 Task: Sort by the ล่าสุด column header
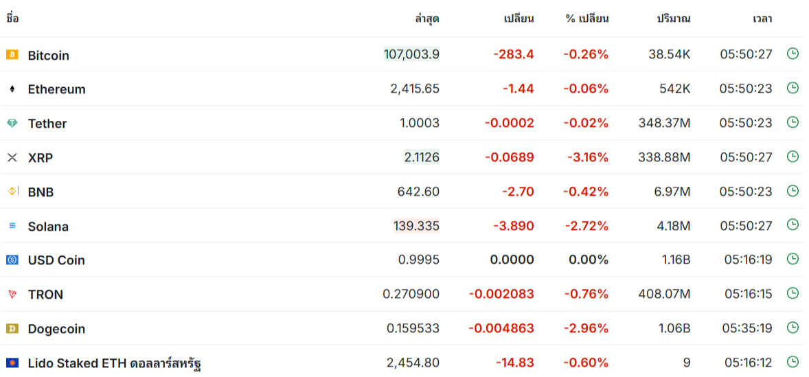(x=427, y=19)
